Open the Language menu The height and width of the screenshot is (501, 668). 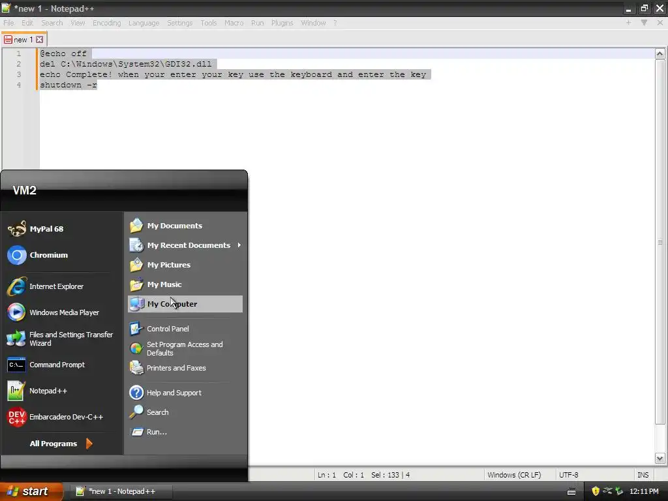pyautogui.click(x=144, y=23)
